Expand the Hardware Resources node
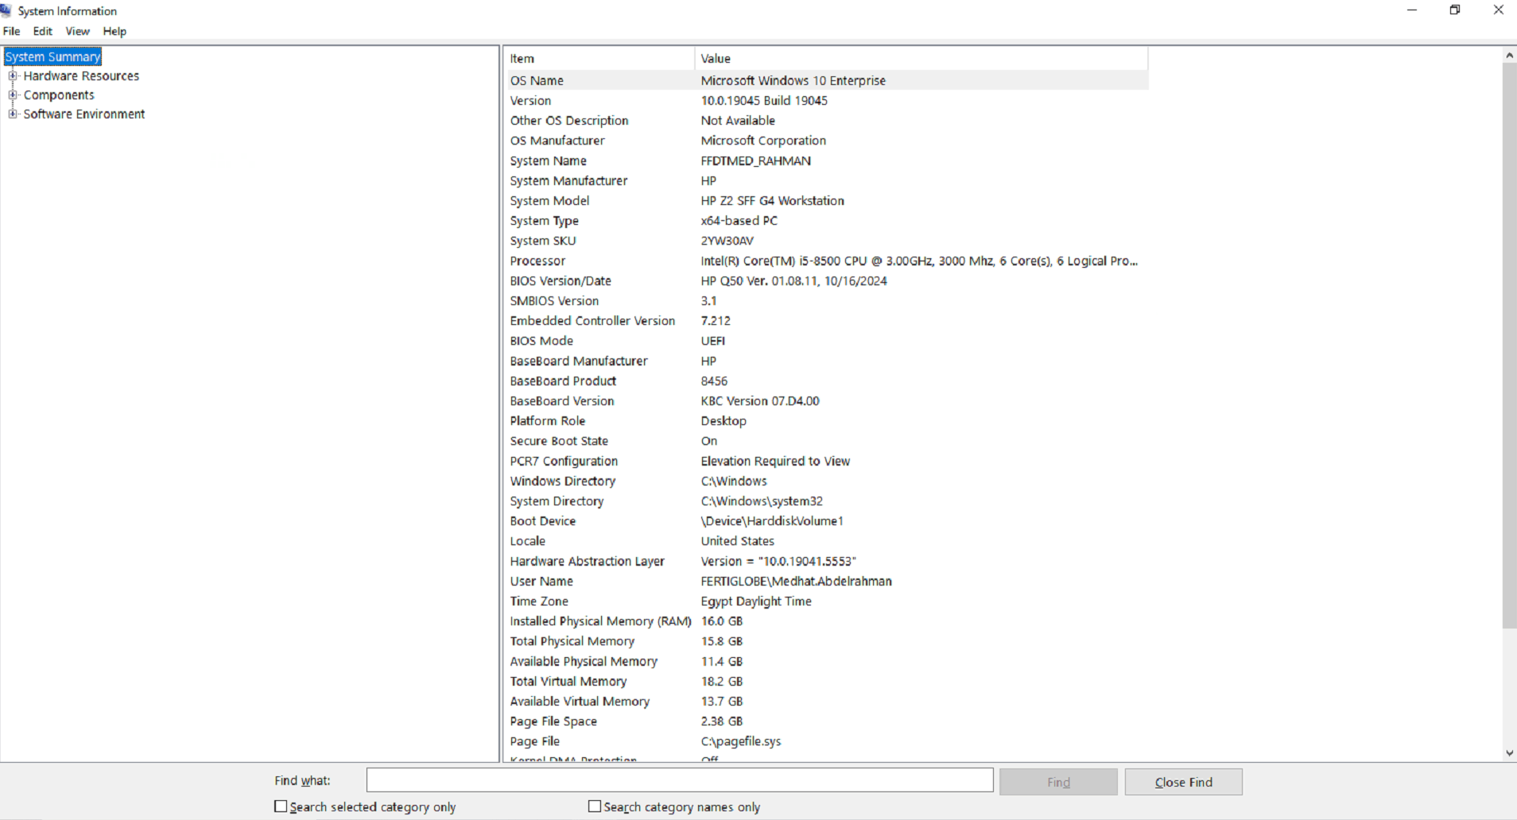Image resolution: width=1517 pixels, height=820 pixels. tap(13, 75)
